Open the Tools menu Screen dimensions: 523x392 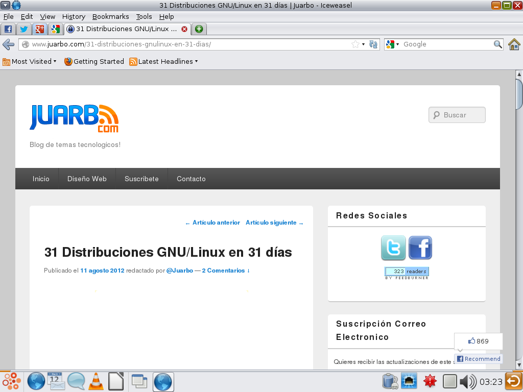[144, 17]
